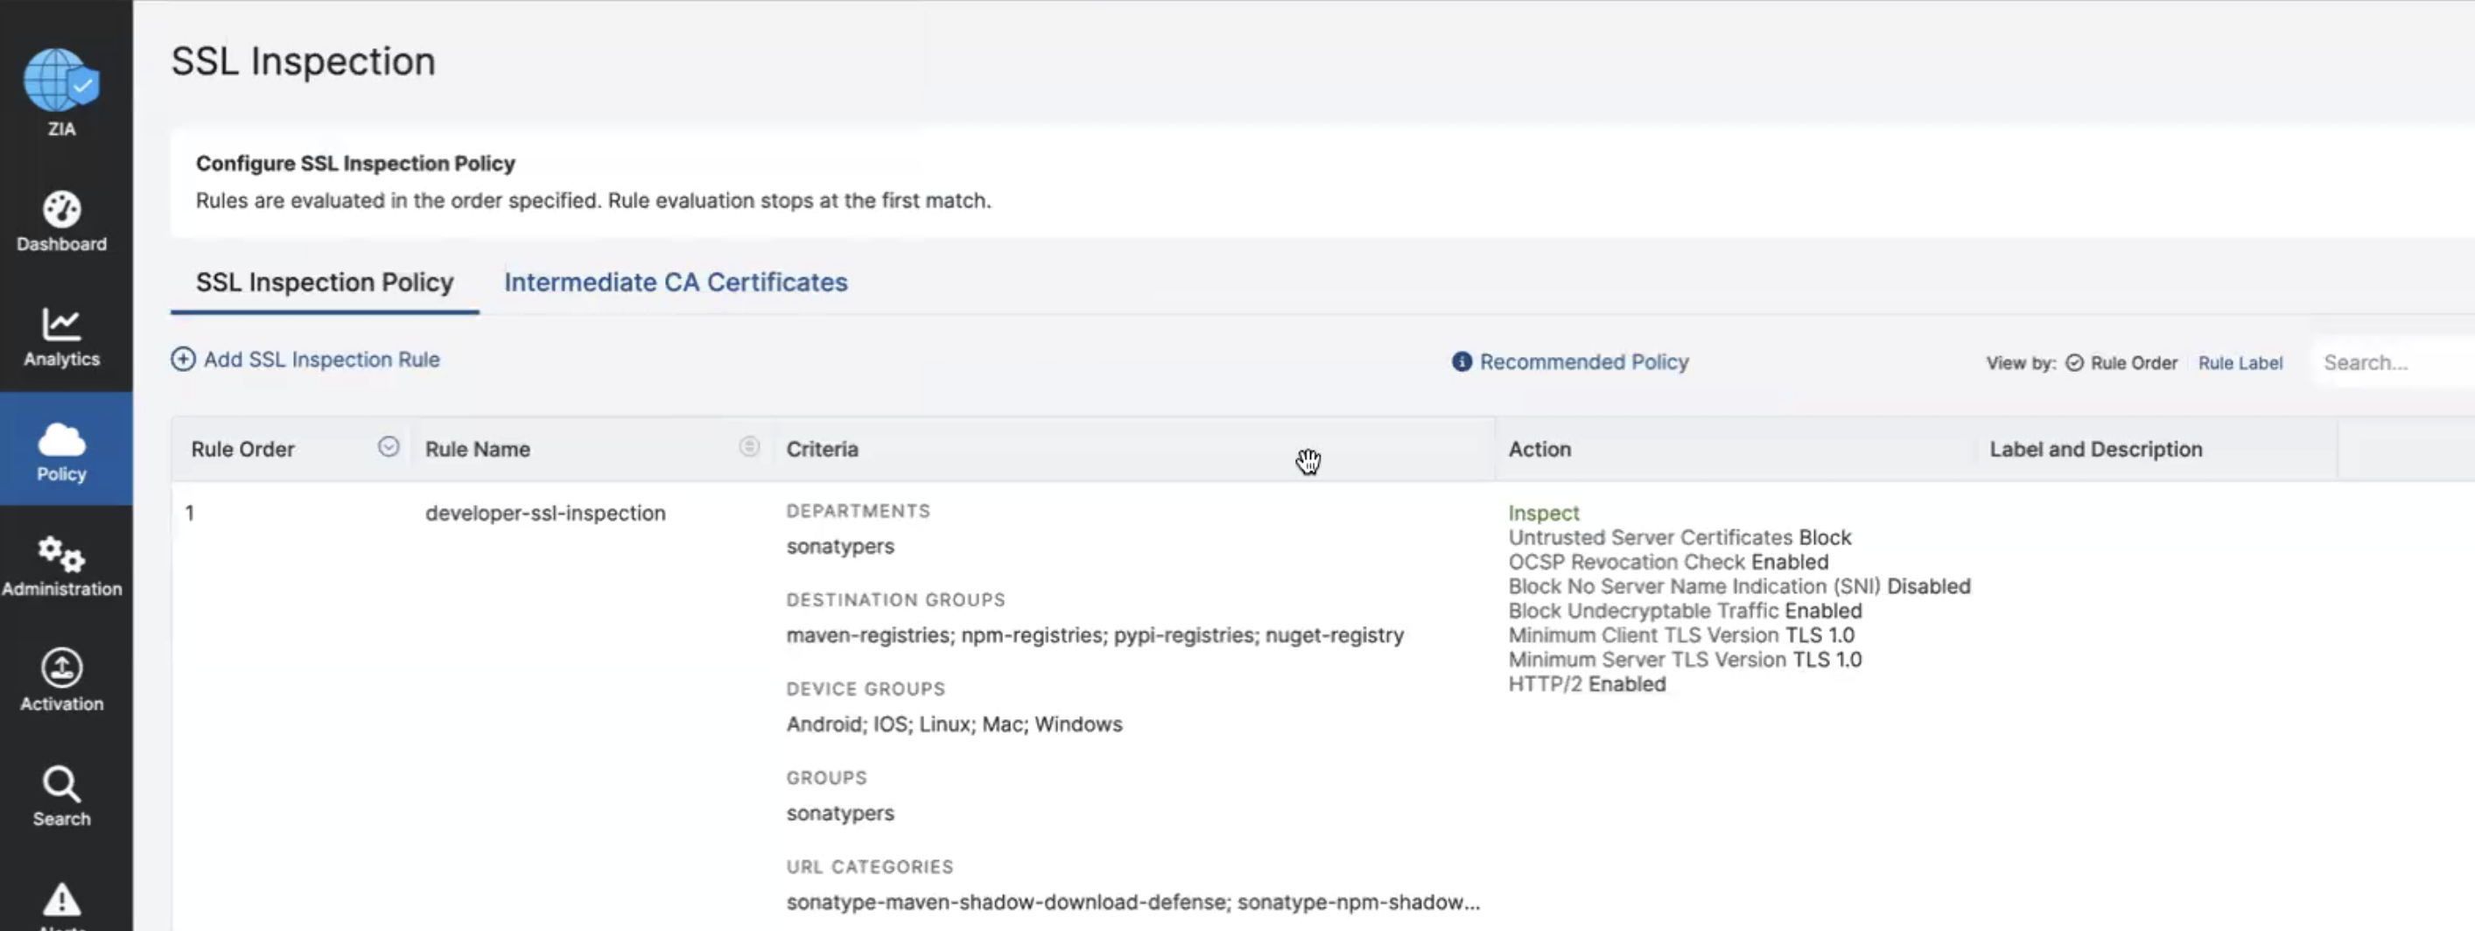Viewport: 2475px width, 931px height.
Task: Click Minimum Client TLS Version line
Action: [1681, 635]
